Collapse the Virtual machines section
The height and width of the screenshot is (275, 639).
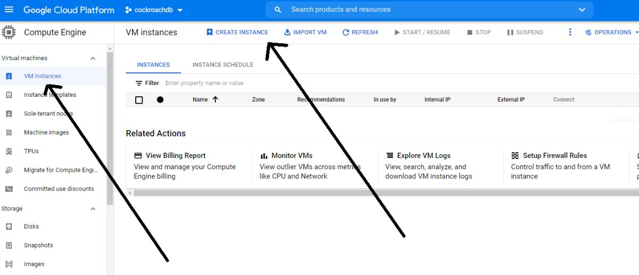click(x=93, y=58)
